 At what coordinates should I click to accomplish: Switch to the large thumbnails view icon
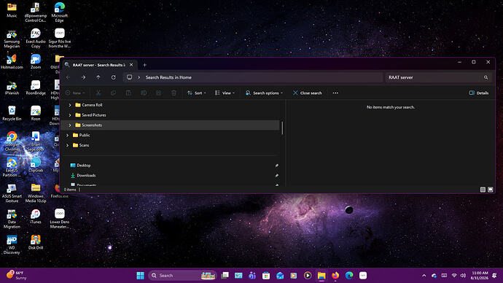491,190
